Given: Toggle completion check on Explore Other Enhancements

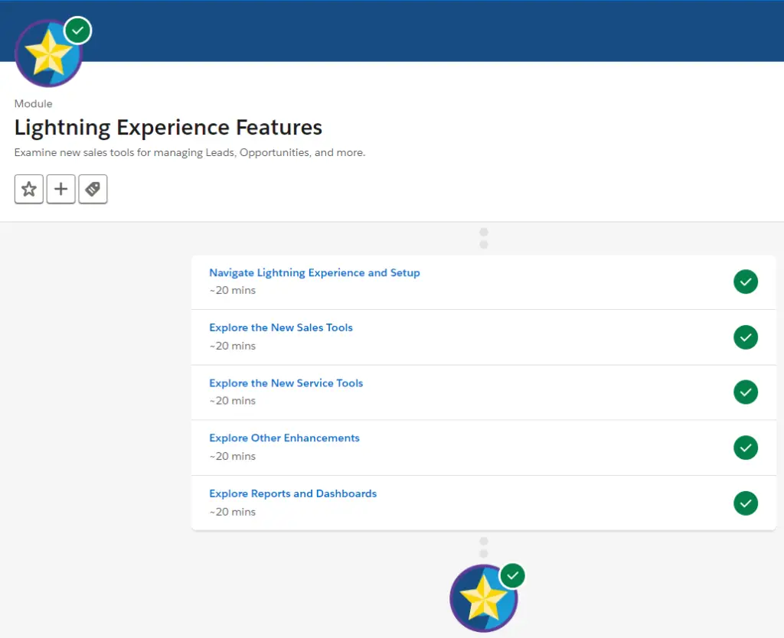Looking at the screenshot, I should point(746,448).
